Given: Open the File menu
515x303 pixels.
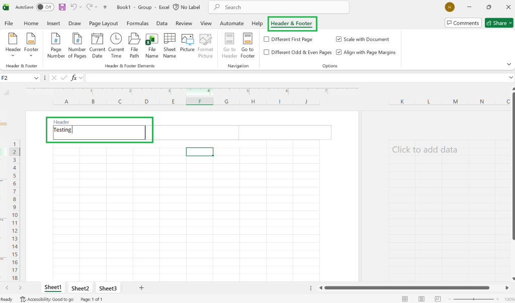Looking at the screenshot, I should tap(9, 23).
